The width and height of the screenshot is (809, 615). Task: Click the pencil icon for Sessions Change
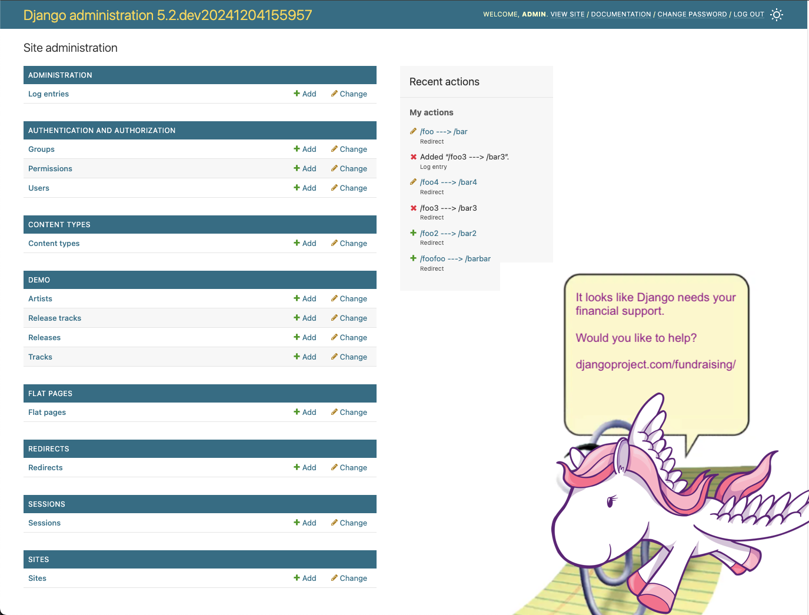pos(334,523)
